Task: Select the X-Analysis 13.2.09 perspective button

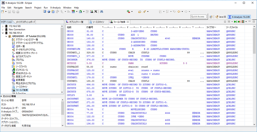Action: 239,17
